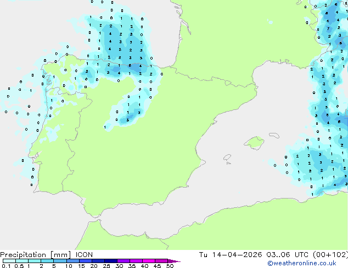This screenshot has height=268, width=348.
Task: Click the 30–35 mm purple legend swatch
Action: click(x=123, y=261)
